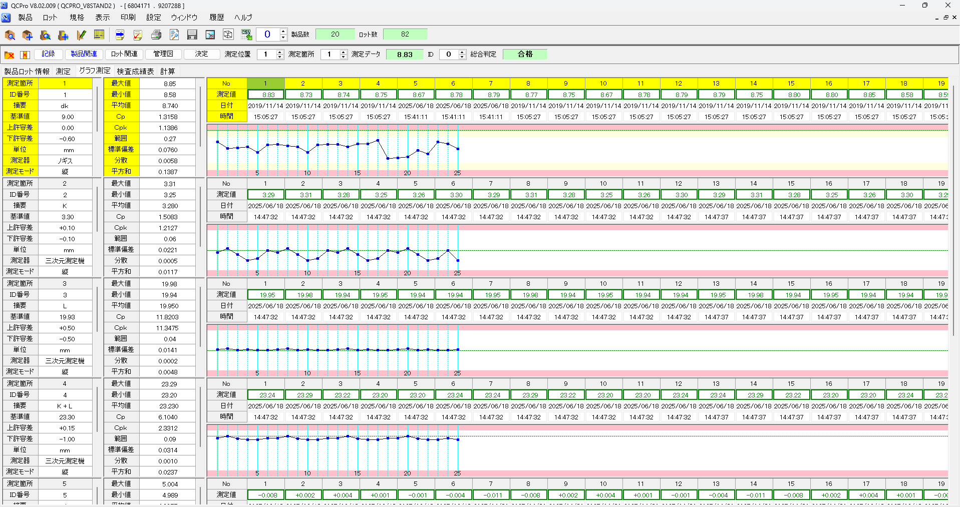Click the 総合判定 field showing 合格
This screenshot has width=960, height=507.
click(x=525, y=54)
